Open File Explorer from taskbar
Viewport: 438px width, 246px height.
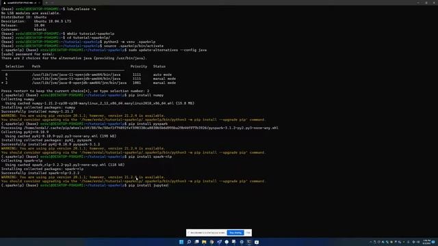pos(204,242)
